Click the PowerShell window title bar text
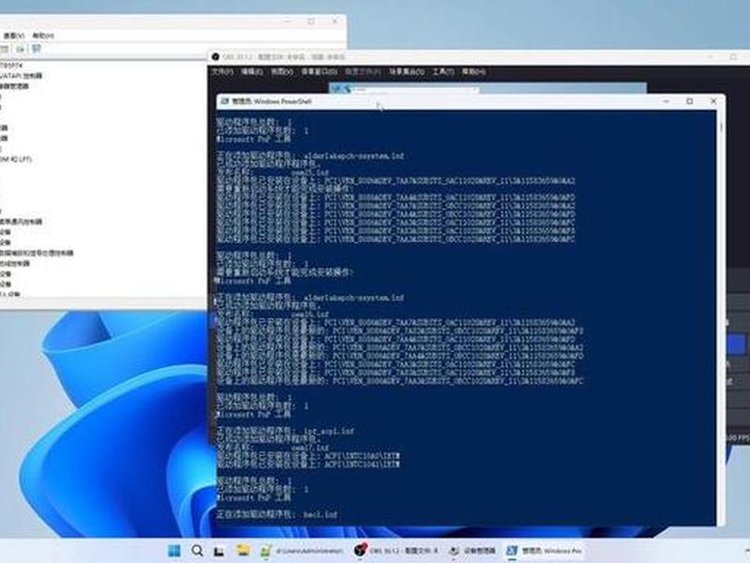Viewport: 750px width, 563px height. [x=272, y=101]
